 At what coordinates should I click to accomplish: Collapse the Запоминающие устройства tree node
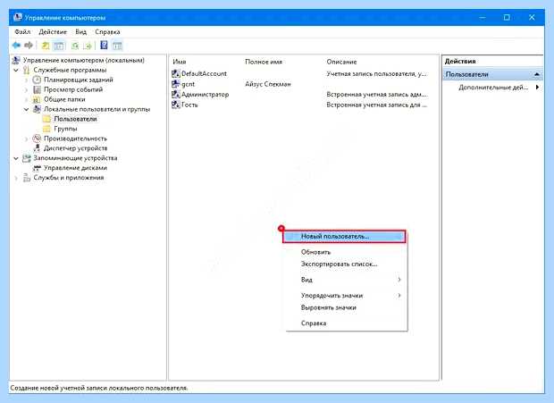[16, 158]
